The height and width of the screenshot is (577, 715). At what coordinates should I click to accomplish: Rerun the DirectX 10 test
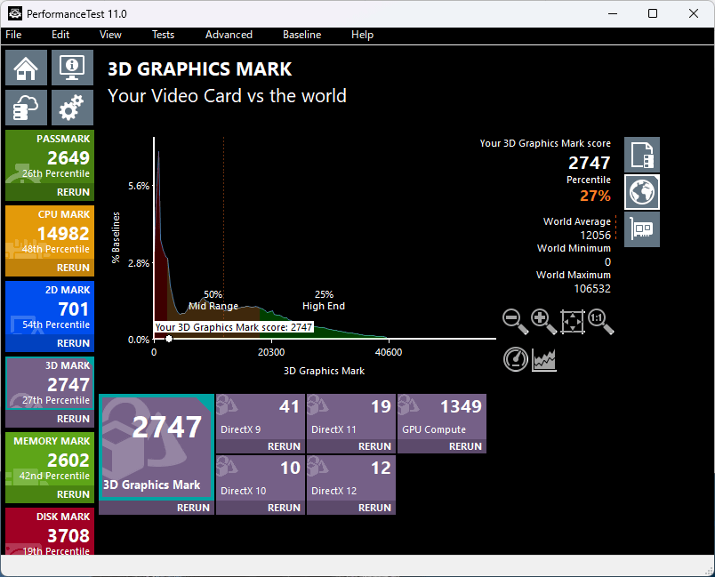(x=284, y=508)
